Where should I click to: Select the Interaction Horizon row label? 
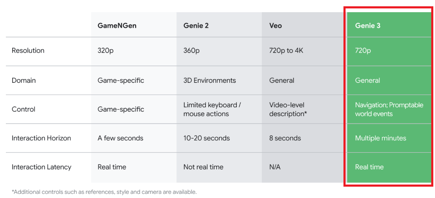click(41, 138)
